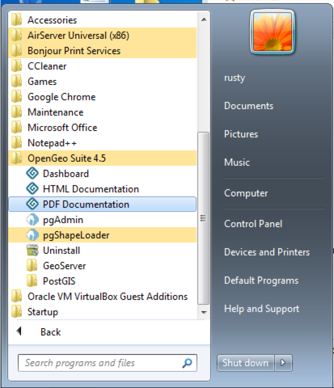The height and width of the screenshot is (388, 334).
Task: Open the Music library
Action: click(237, 162)
